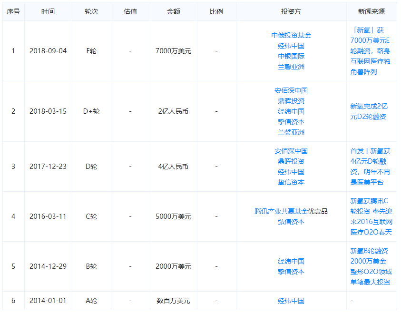Open 经纬中国 link in the B轮 row
Image resolution: width=401 pixels, height=314 pixels.
pos(291,261)
